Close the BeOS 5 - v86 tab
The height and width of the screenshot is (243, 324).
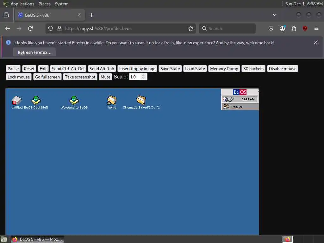79,15
